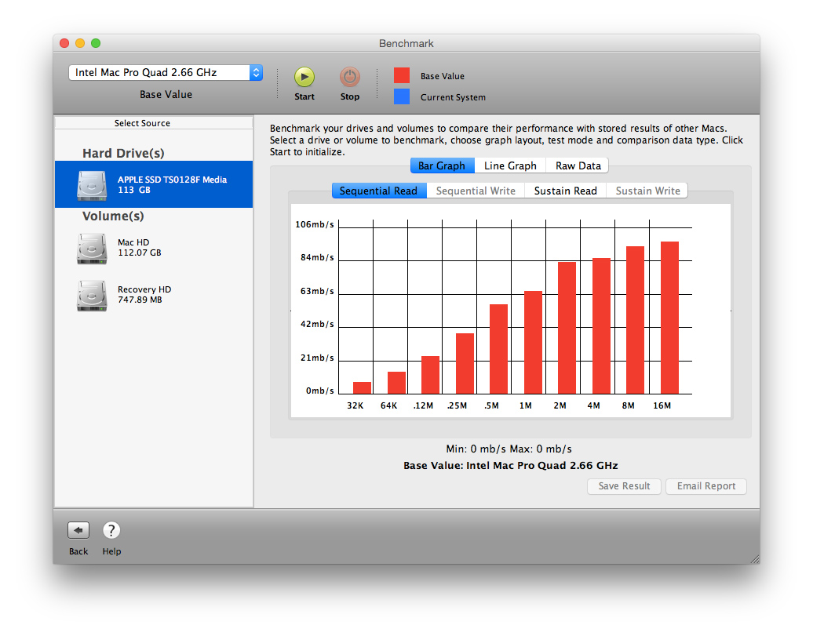Click the 'Min: 0 mb/s Max: 0 mb/s' text
Viewport: 813px width, 636px height.
tap(509, 449)
